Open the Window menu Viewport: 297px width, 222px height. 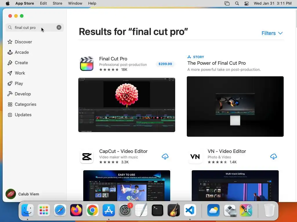coord(75,3)
